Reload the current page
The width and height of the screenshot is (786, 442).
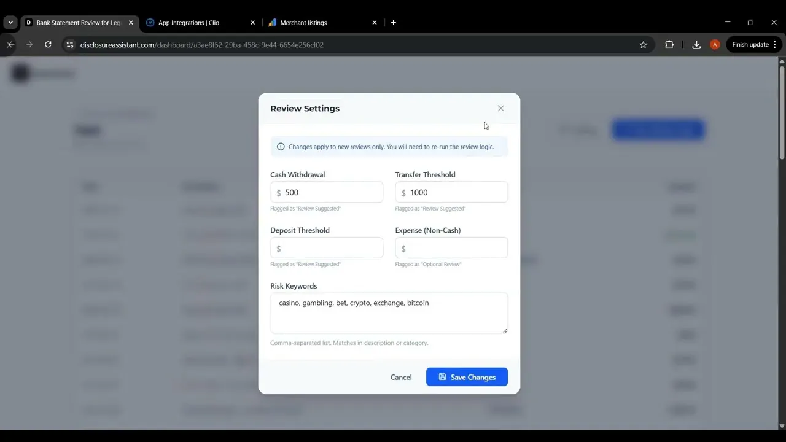[48, 45]
